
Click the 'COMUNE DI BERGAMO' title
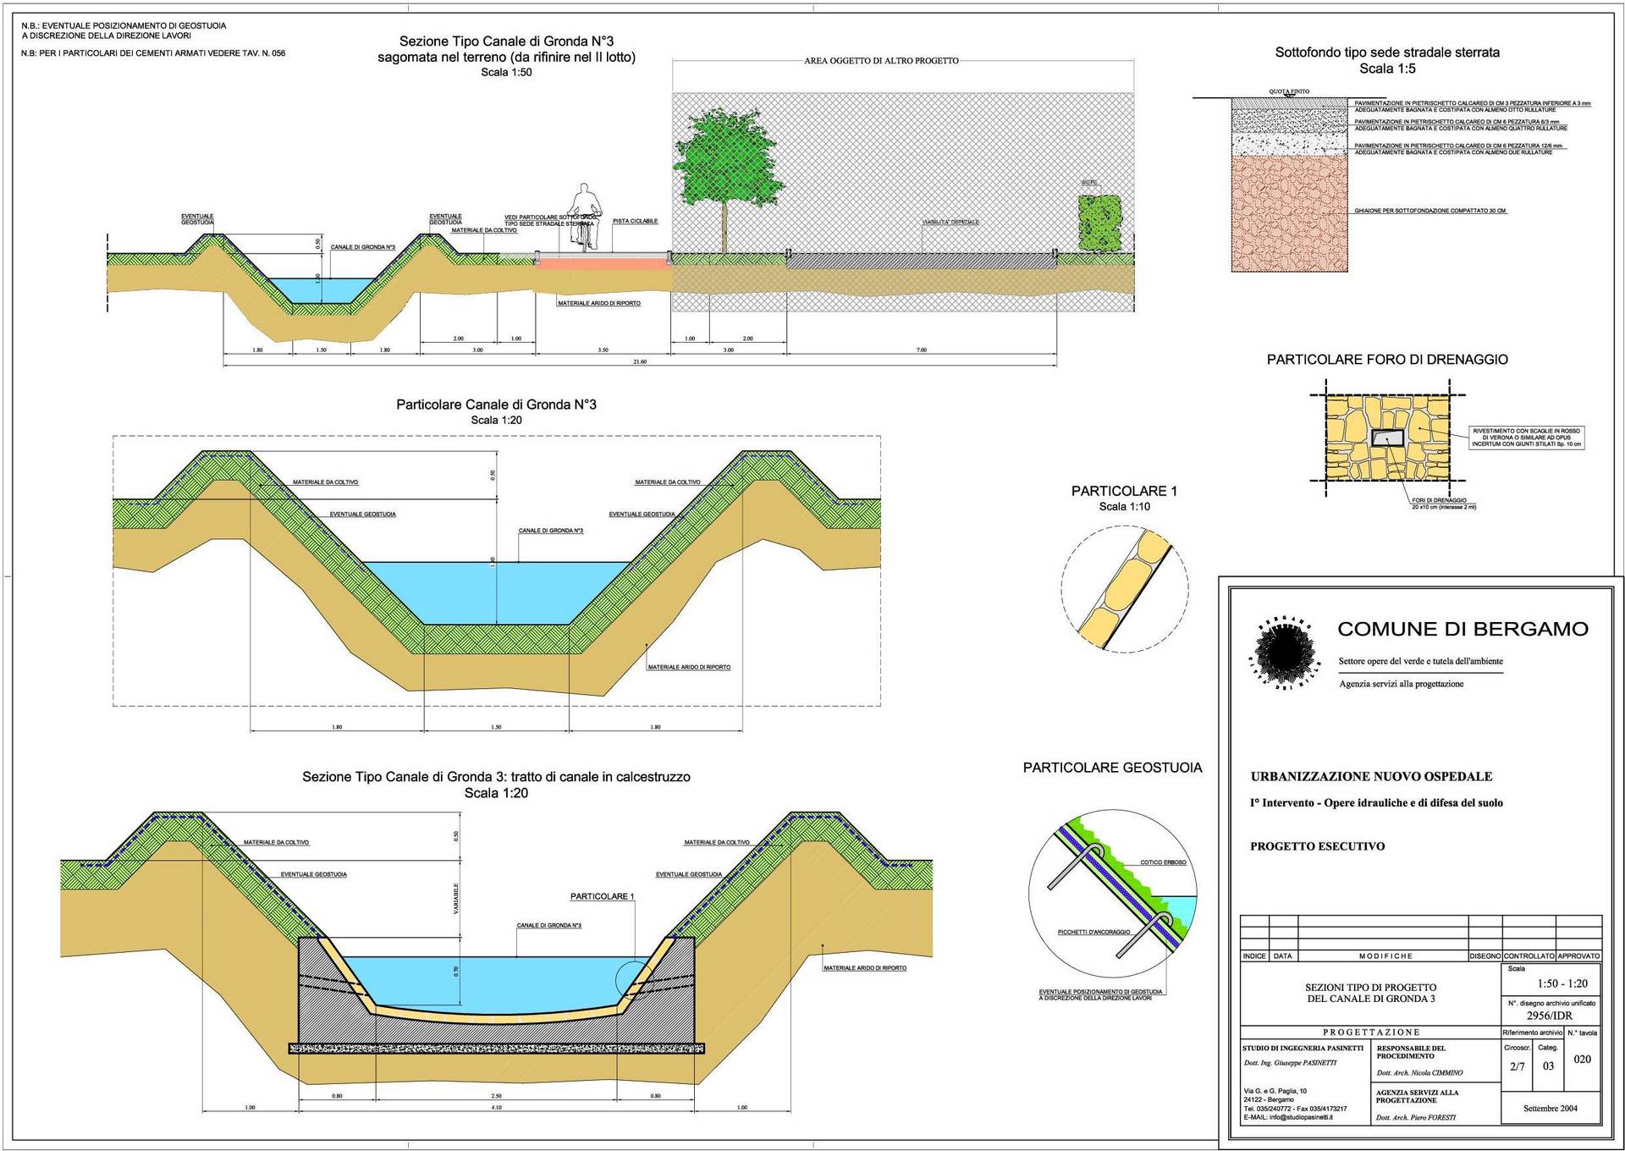(x=1462, y=629)
